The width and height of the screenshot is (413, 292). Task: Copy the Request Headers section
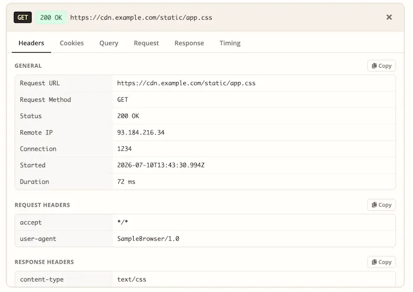coord(382,205)
